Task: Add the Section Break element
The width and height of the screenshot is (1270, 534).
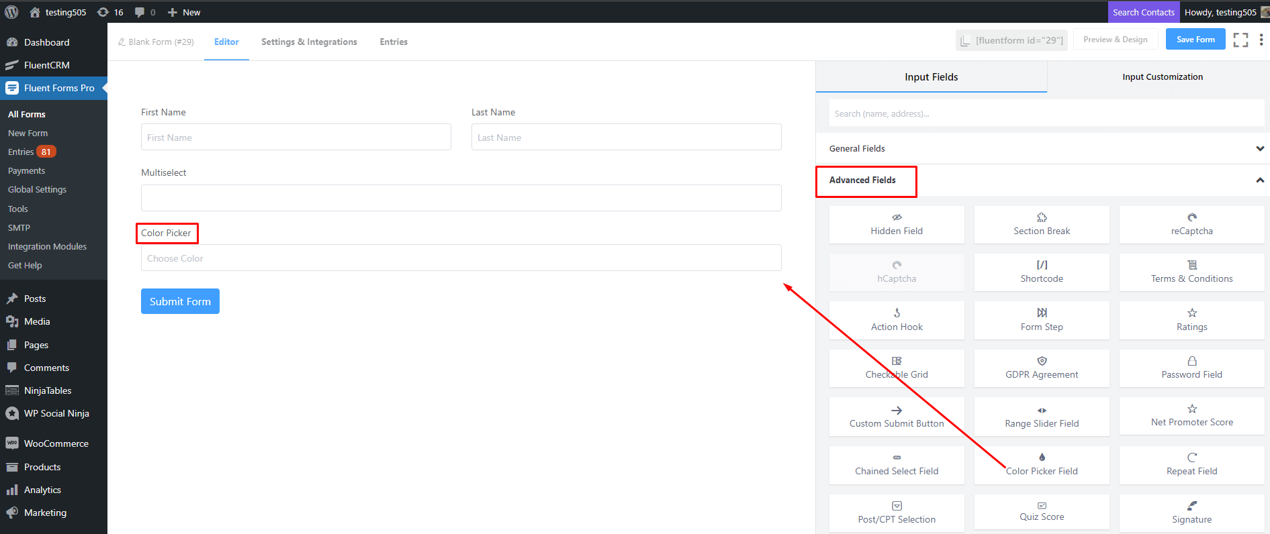Action: point(1042,225)
